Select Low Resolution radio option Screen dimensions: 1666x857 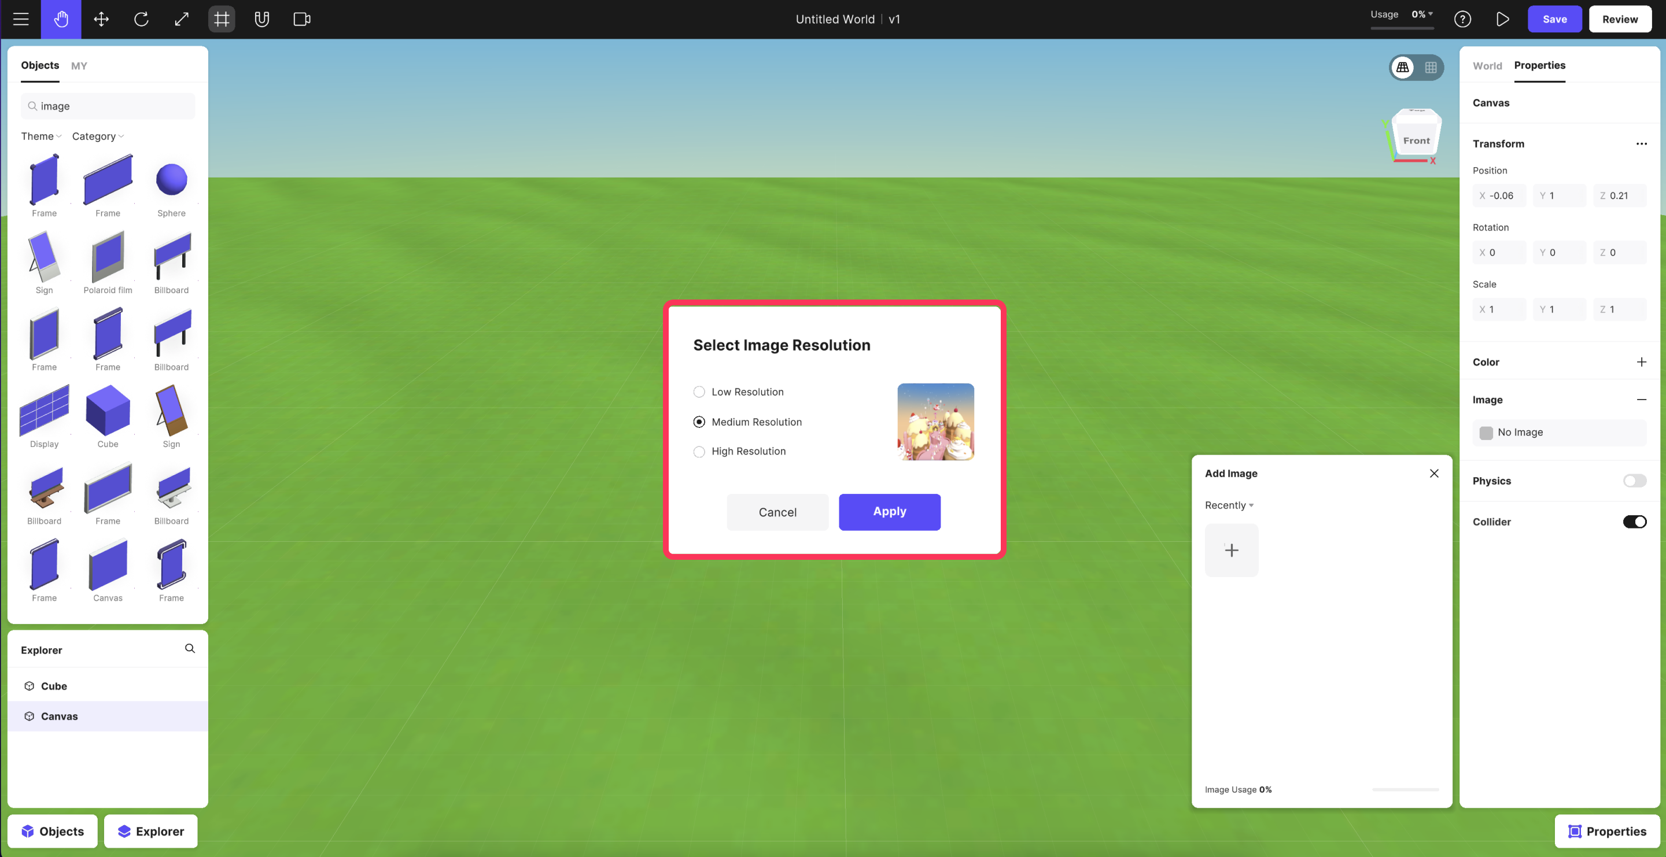click(x=699, y=391)
